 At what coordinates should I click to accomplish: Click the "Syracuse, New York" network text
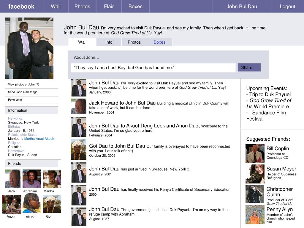(x=23, y=123)
